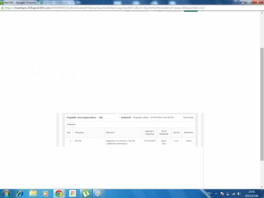Click the vertical scrollbar thumb
The height and width of the screenshot is (198, 264).
click(x=262, y=104)
